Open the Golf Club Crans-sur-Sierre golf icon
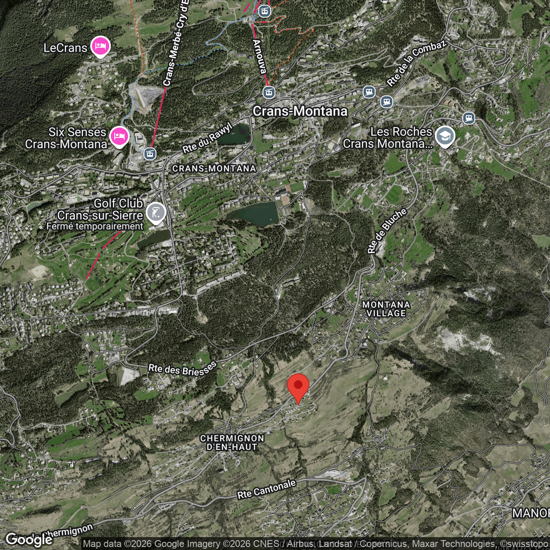This screenshot has width=550, height=550. coord(156,212)
